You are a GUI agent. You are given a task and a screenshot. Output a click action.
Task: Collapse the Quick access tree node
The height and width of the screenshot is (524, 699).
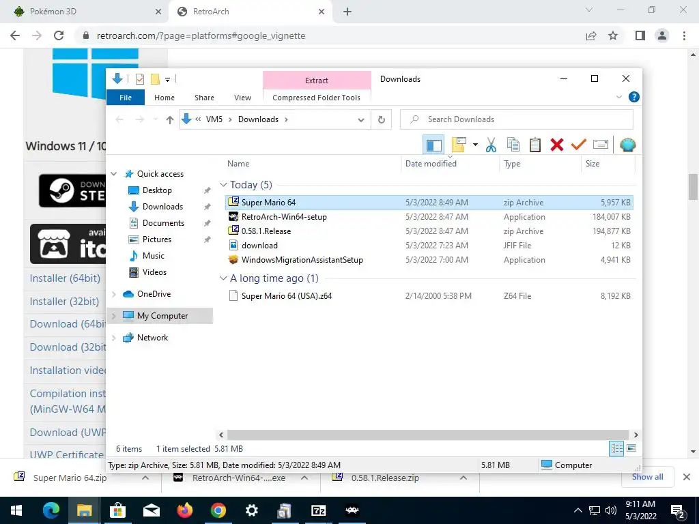(x=114, y=174)
